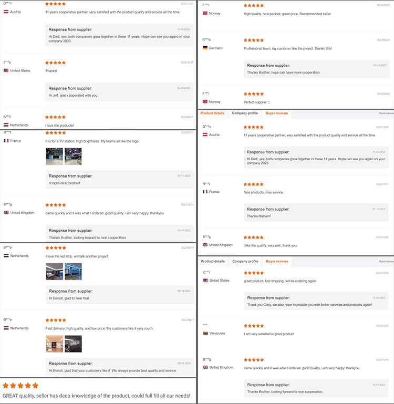Click the Venezuela flag icon
The image size is (394, 404).
click(x=205, y=333)
